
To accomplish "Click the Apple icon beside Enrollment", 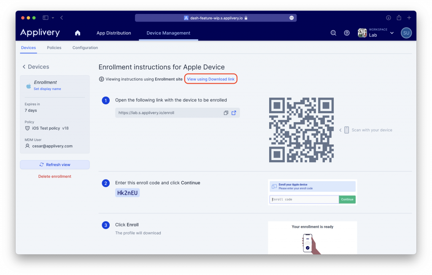I will point(28,86).
